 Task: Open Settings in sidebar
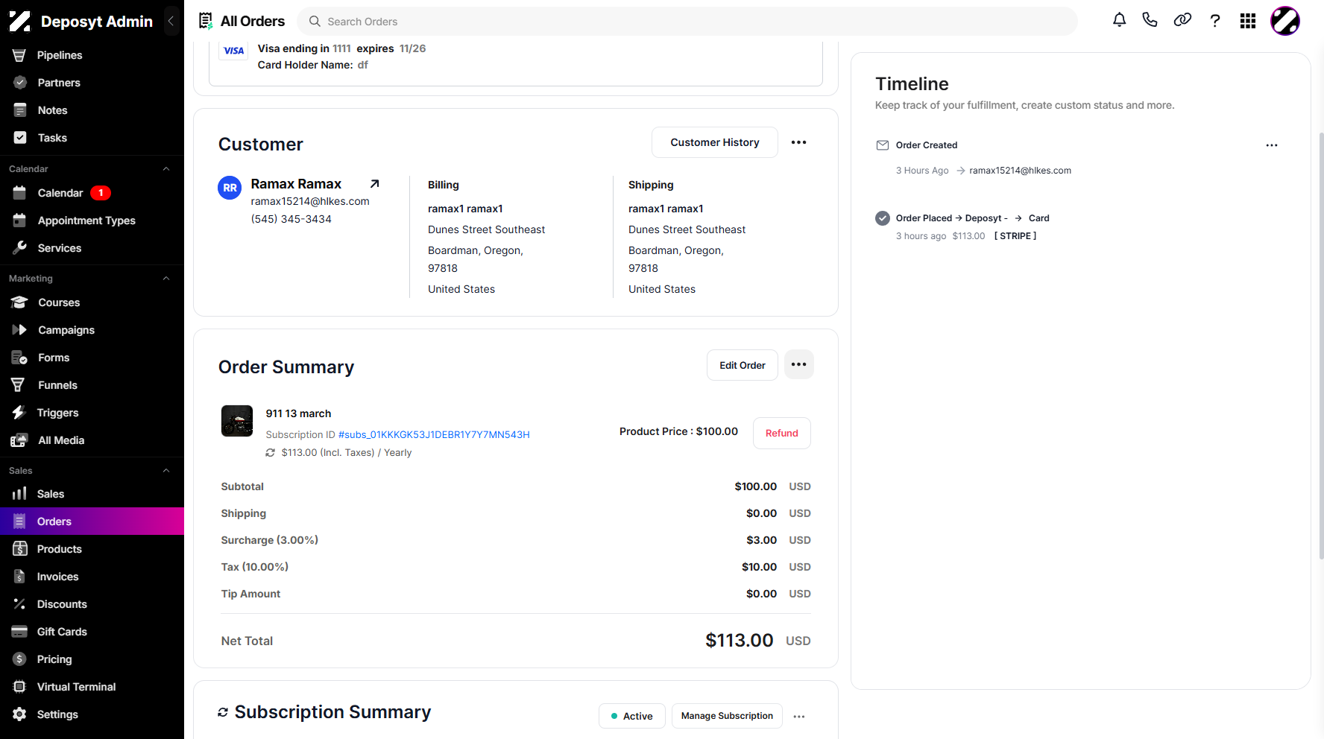click(x=92, y=714)
